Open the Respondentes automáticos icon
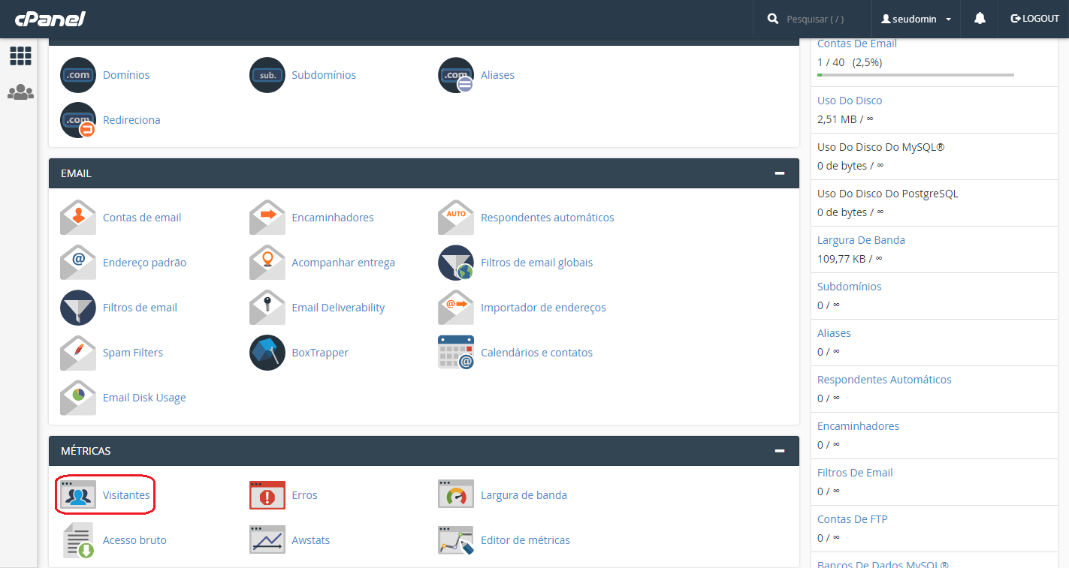1069x568 pixels. point(456,218)
